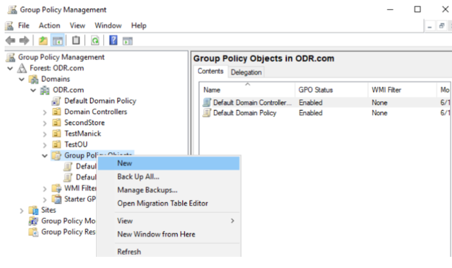Click the Forward arrow toolbar icon
The height and width of the screenshot is (268, 452).
tap(24, 40)
